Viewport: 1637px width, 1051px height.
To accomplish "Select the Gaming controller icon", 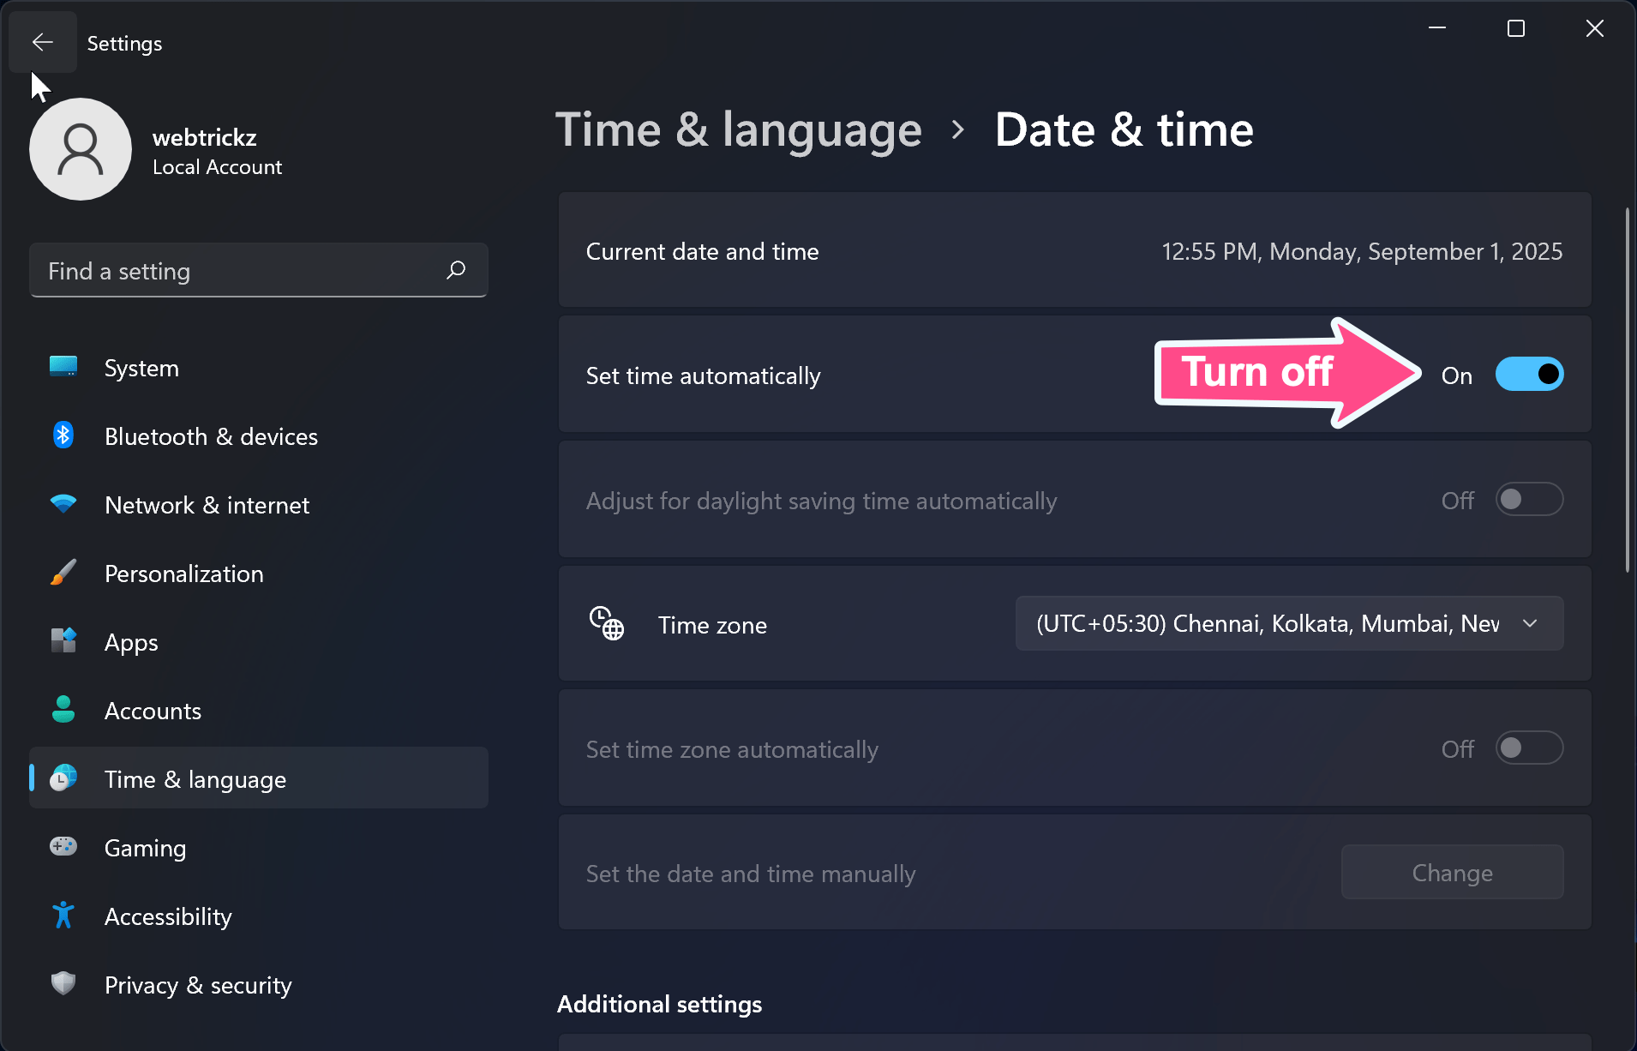I will click(x=63, y=847).
